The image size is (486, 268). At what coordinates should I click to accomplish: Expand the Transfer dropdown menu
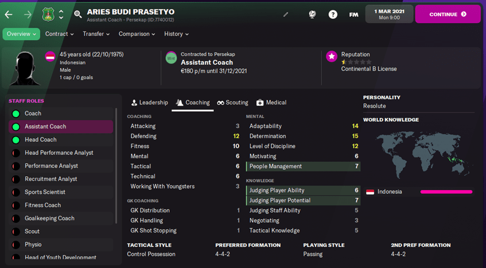[x=96, y=34]
